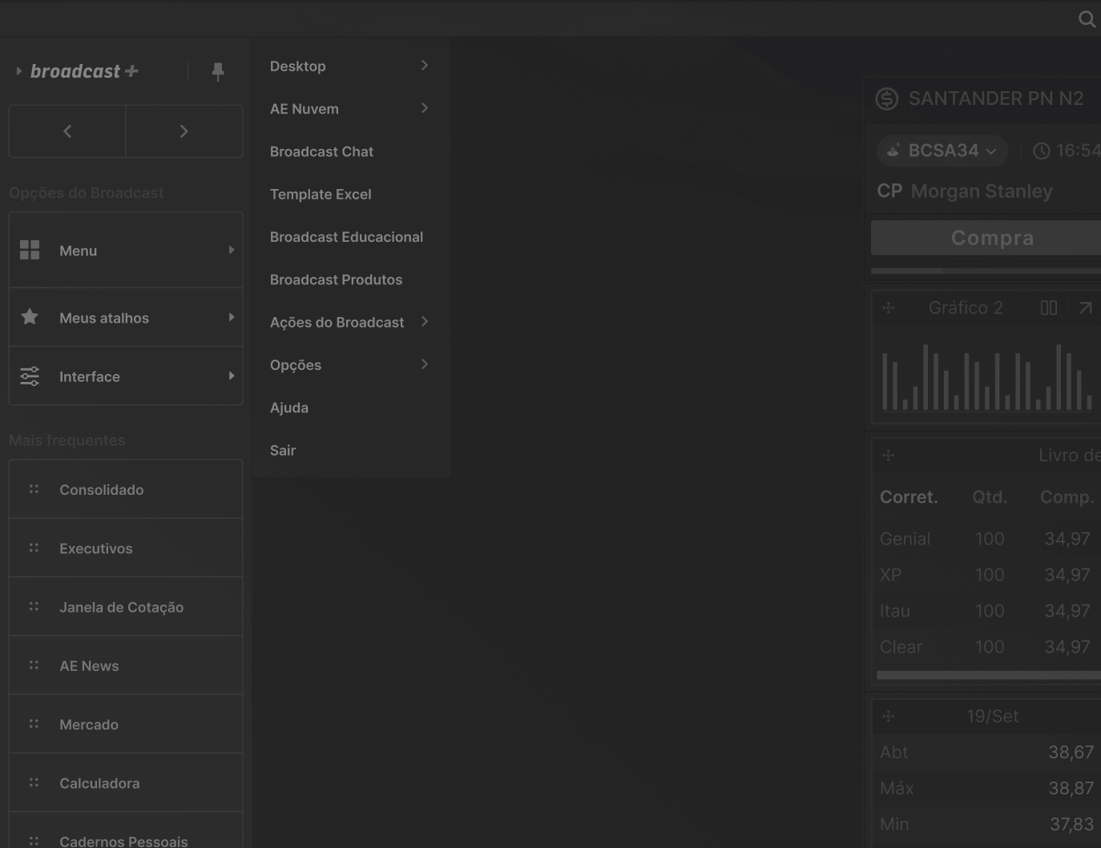Click the Gráfico 2 split columns icon

[1048, 308]
